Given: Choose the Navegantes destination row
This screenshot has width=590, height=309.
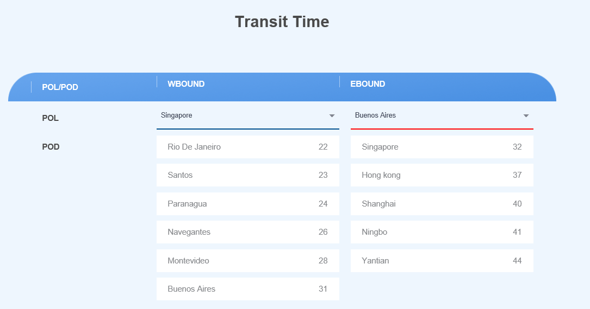Looking at the screenshot, I should (247, 232).
